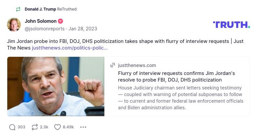The height and width of the screenshot is (137, 257).
Task: ReTruth the post using the arrows icon
Action: (x=34, y=127)
